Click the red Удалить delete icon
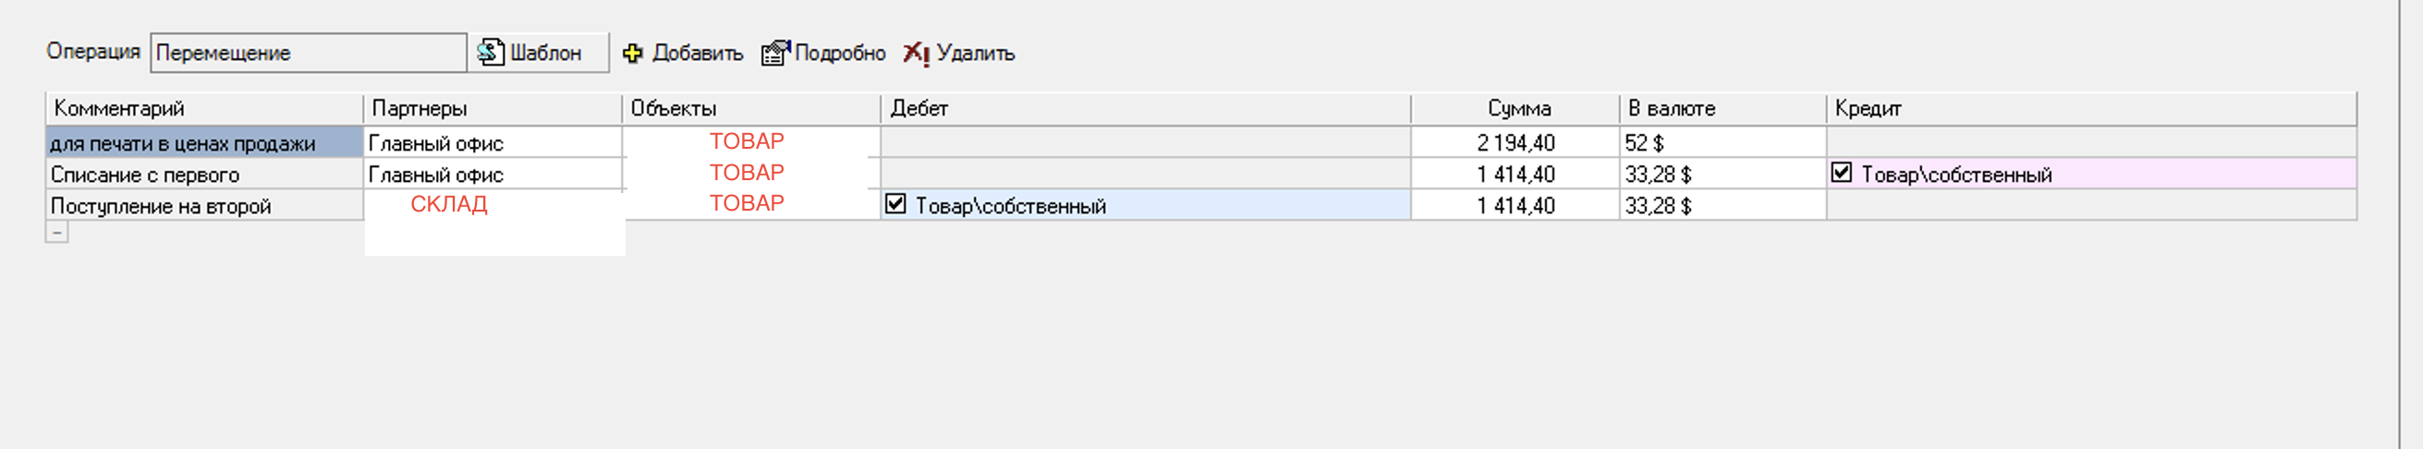The height and width of the screenshot is (449, 2423). tap(915, 53)
